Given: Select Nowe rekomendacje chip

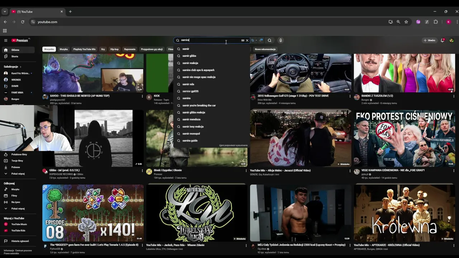Looking at the screenshot, I should (265, 49).
